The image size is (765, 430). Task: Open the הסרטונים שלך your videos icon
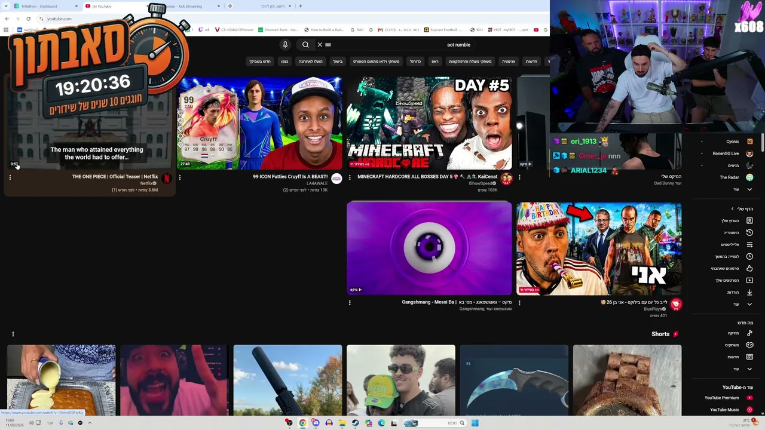(x=749, y=281)
